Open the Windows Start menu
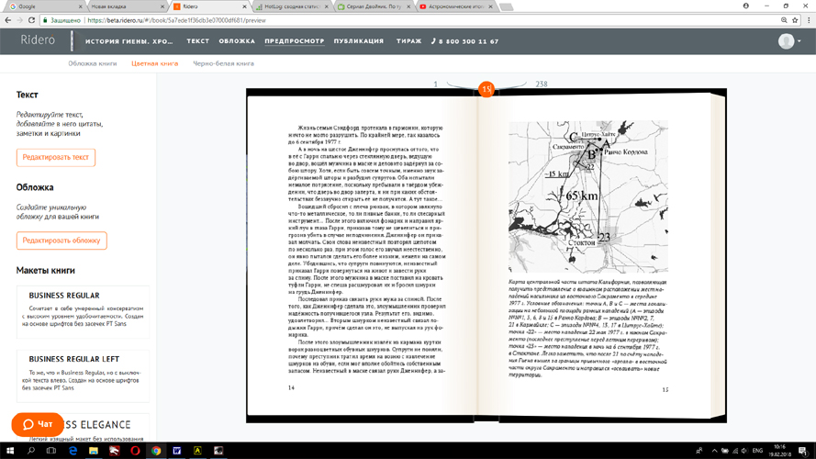 pos(10,451)
